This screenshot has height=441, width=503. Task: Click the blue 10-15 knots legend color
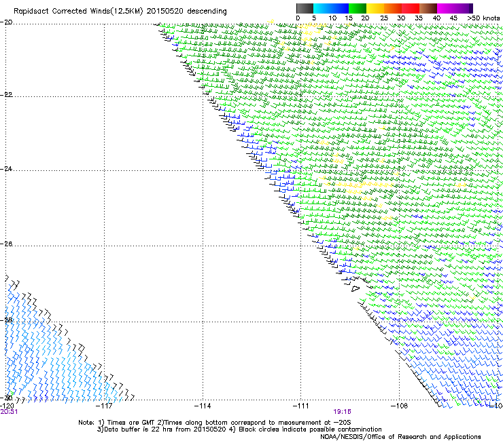pos(340,8)
